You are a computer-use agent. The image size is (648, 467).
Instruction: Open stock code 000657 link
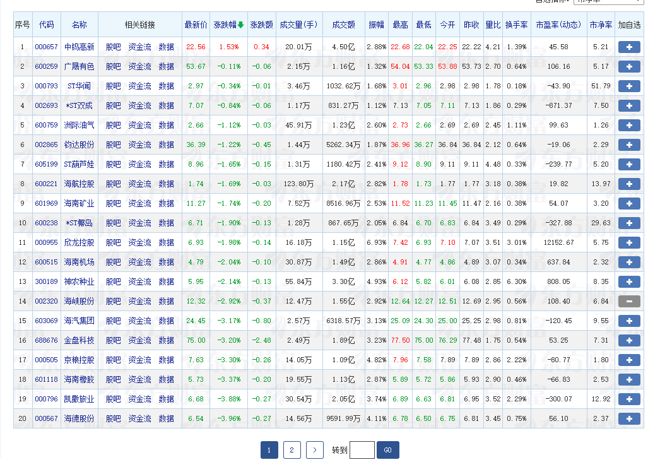[46, 47]
